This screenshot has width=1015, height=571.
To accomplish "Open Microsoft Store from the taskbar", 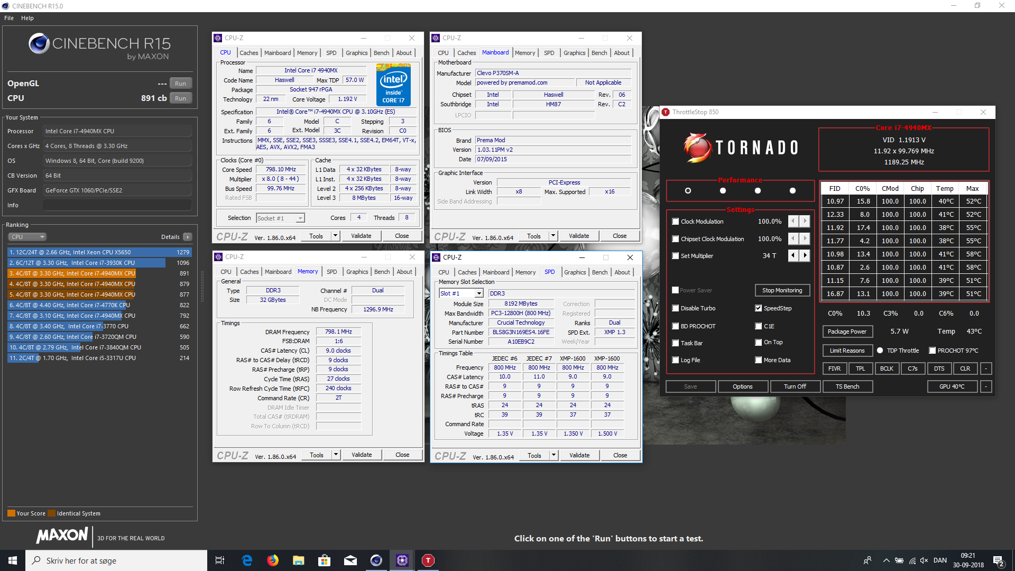I will click(x=325, y=560).
